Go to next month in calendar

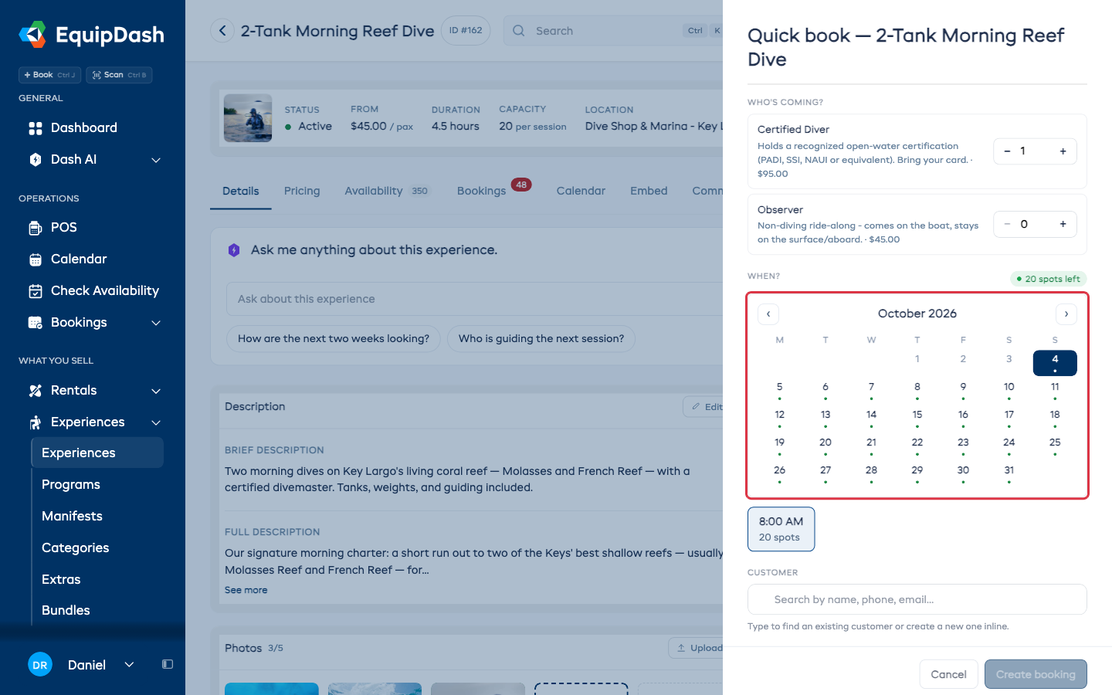pos(1066,314)
